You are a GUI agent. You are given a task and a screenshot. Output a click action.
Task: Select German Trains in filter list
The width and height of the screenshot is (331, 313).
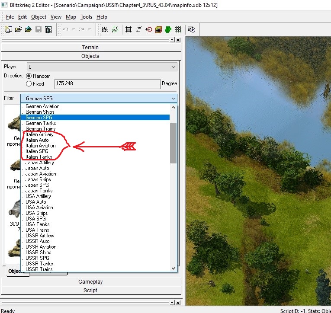(95, 129)
